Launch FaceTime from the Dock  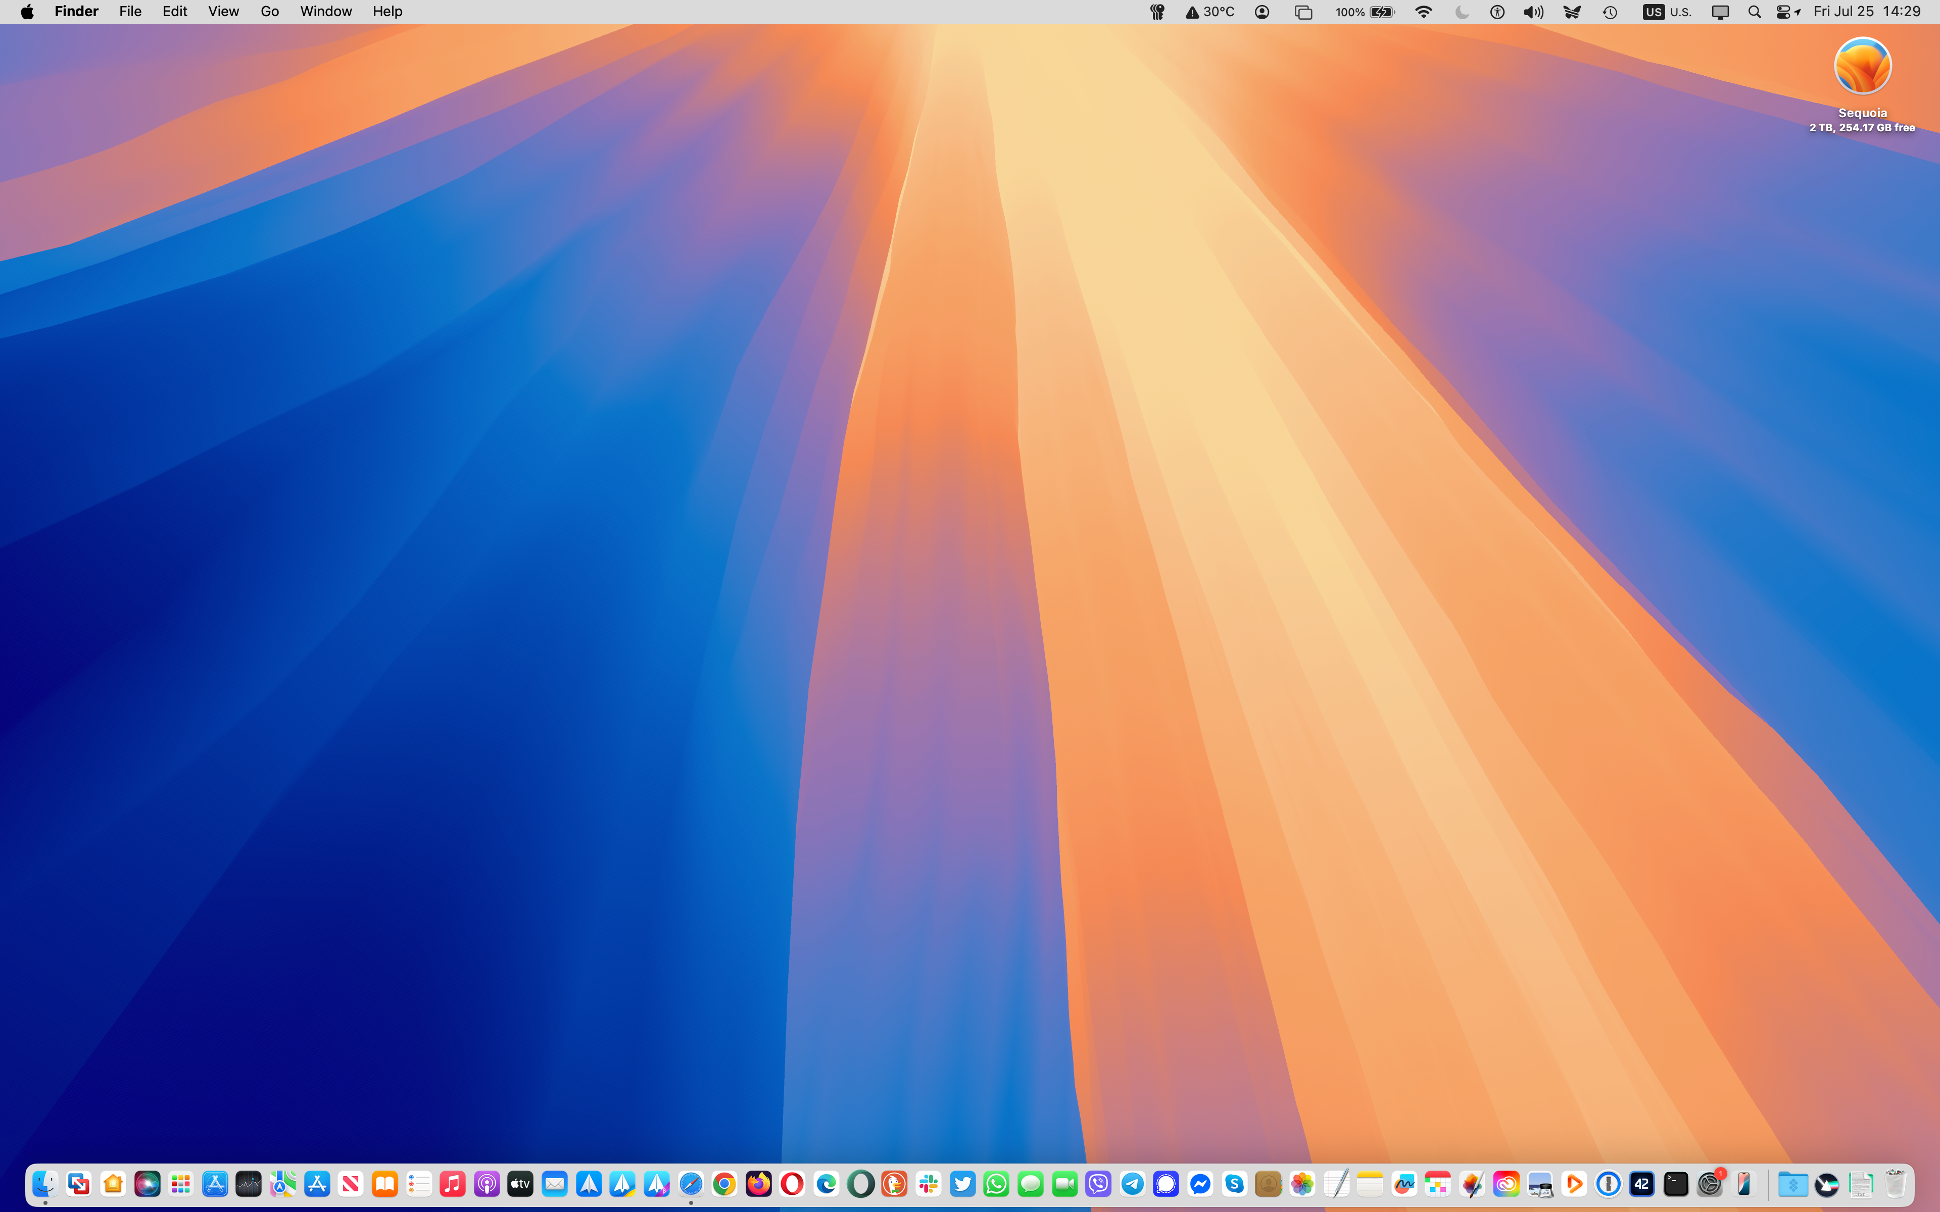(1064, 1184)
